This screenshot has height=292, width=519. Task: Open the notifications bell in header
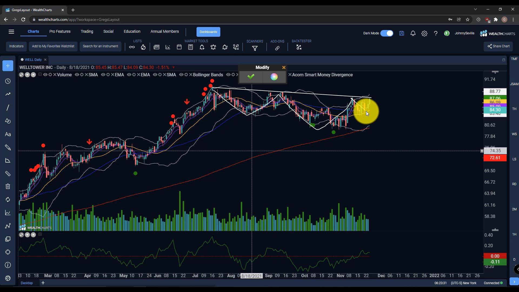click(x=413, y=34)
